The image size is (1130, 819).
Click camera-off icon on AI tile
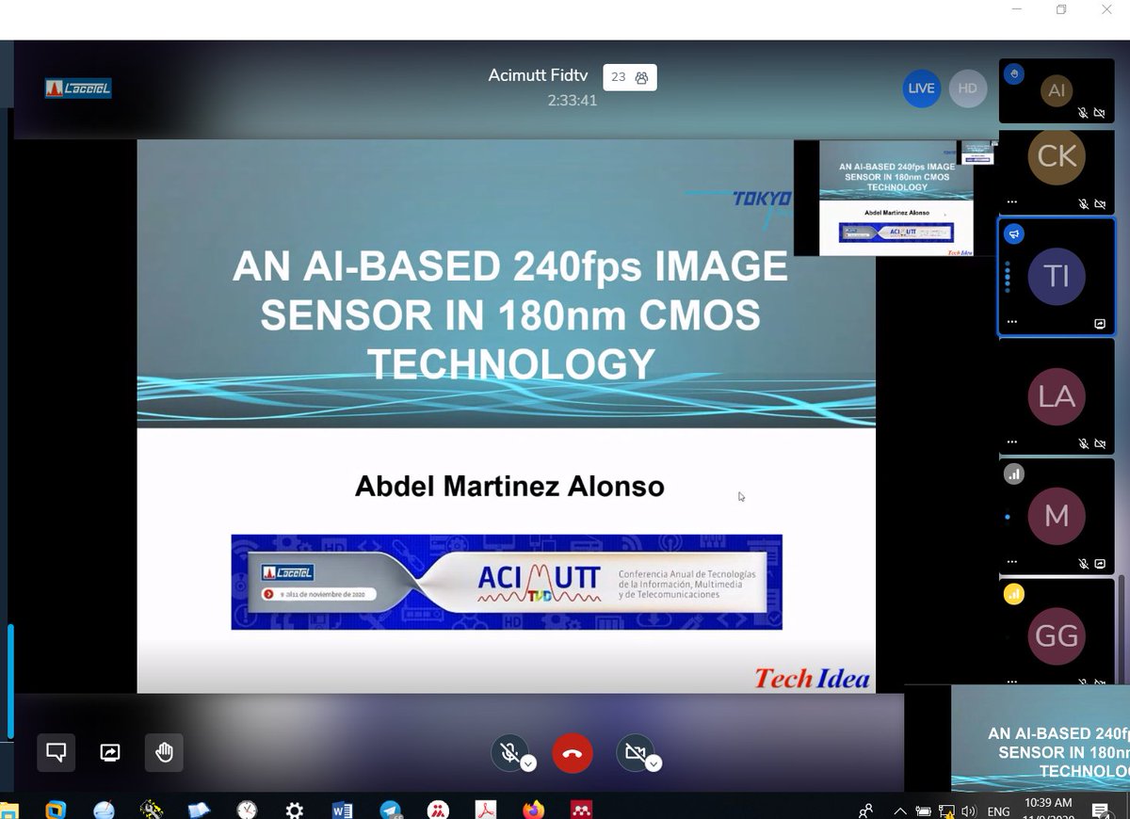pyautogui.click(x=1100, y=112)
